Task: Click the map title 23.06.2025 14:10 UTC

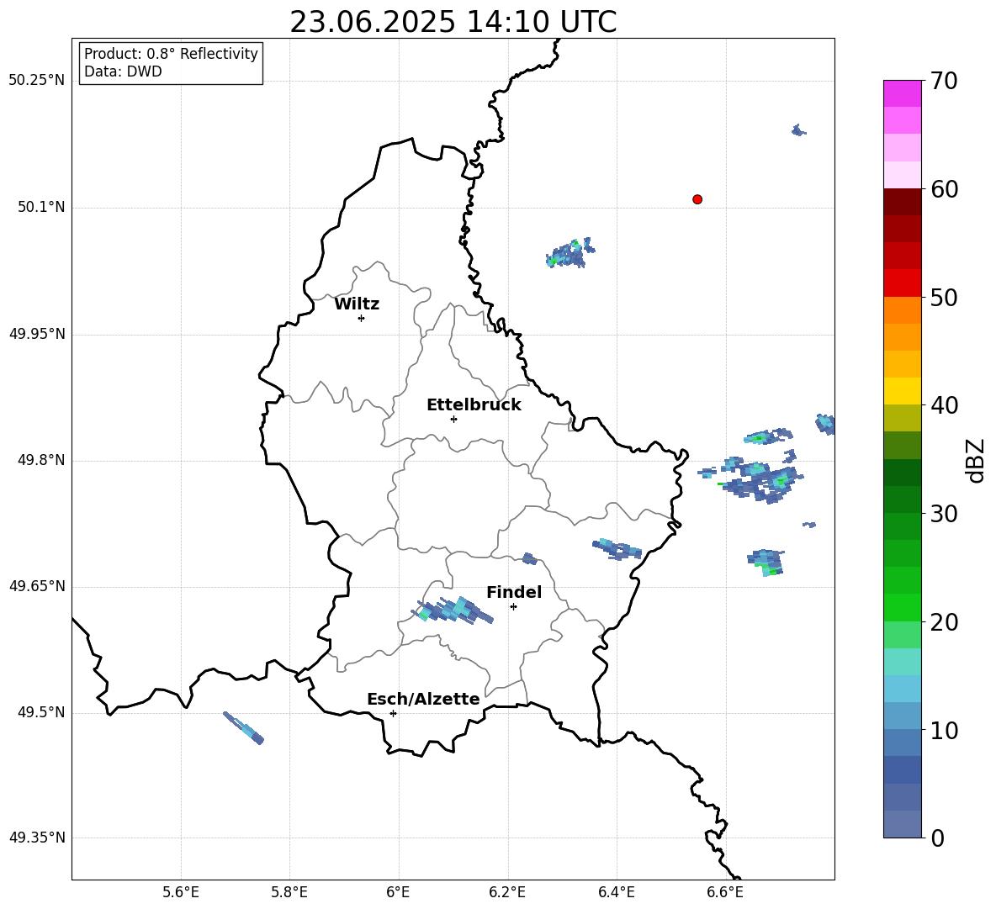Action: pyautogui.click(x=453, y=22)
